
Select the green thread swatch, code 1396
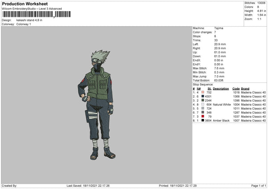click(203, 100)
